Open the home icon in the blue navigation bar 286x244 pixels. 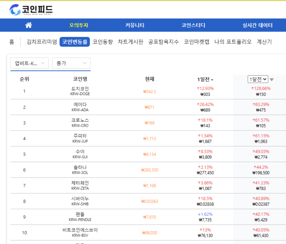29,25
